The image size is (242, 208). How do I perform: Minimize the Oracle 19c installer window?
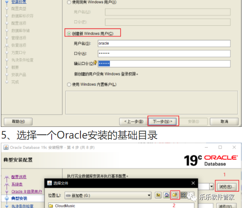tap(206, 147)
